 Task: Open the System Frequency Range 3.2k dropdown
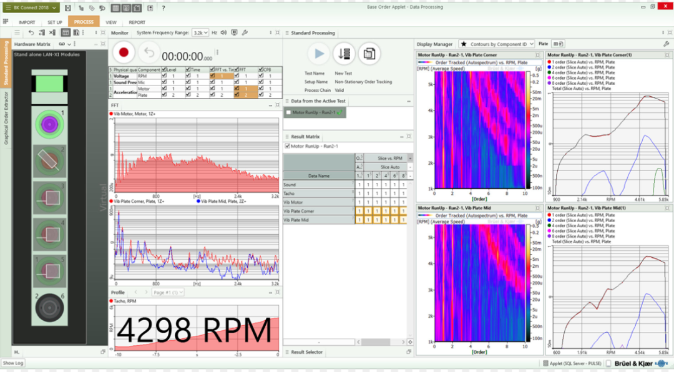(x=200, y=32)
